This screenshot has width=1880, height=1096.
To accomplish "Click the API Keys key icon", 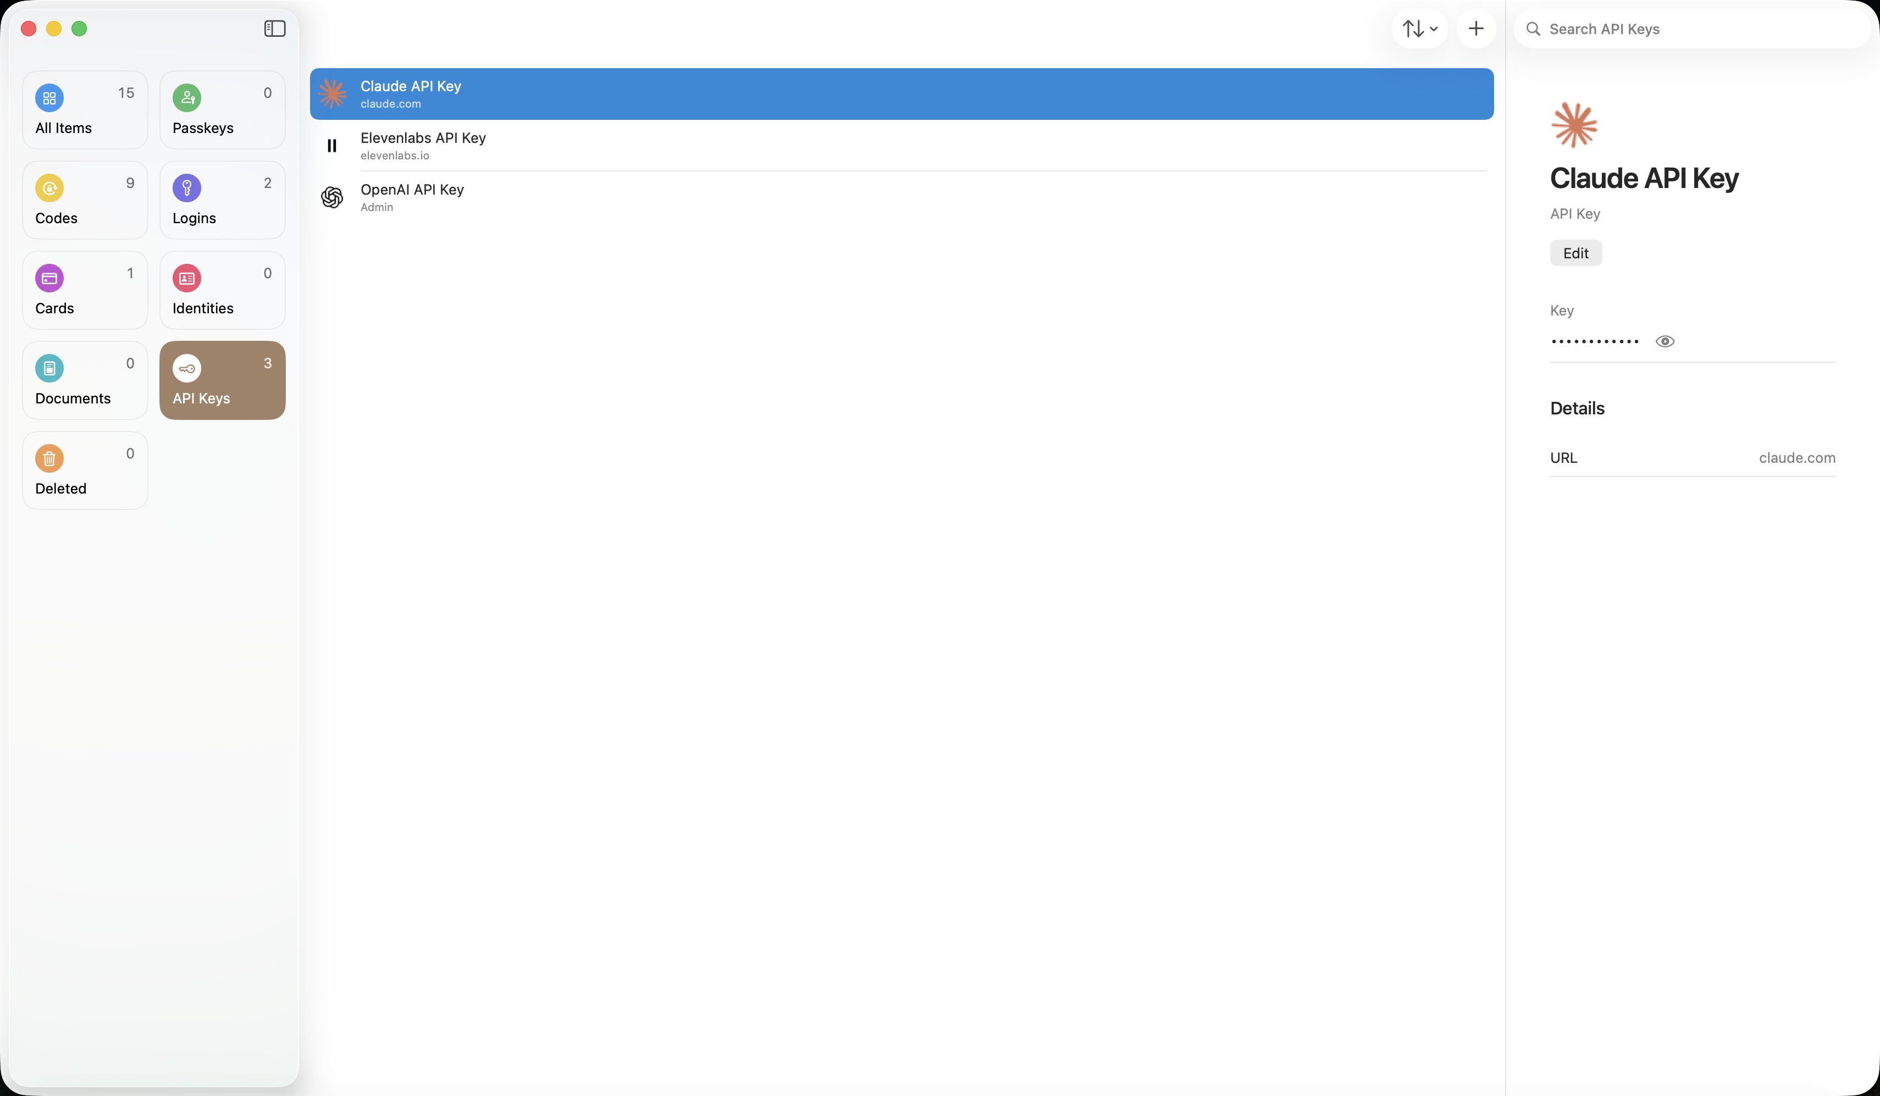I will (186, 369).
